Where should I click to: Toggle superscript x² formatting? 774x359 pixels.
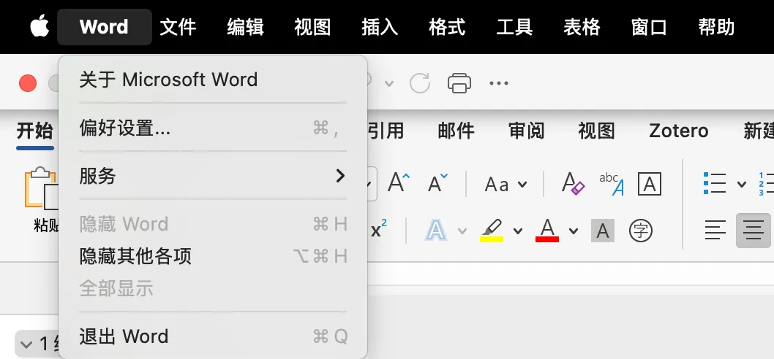(x=379, y=230)
